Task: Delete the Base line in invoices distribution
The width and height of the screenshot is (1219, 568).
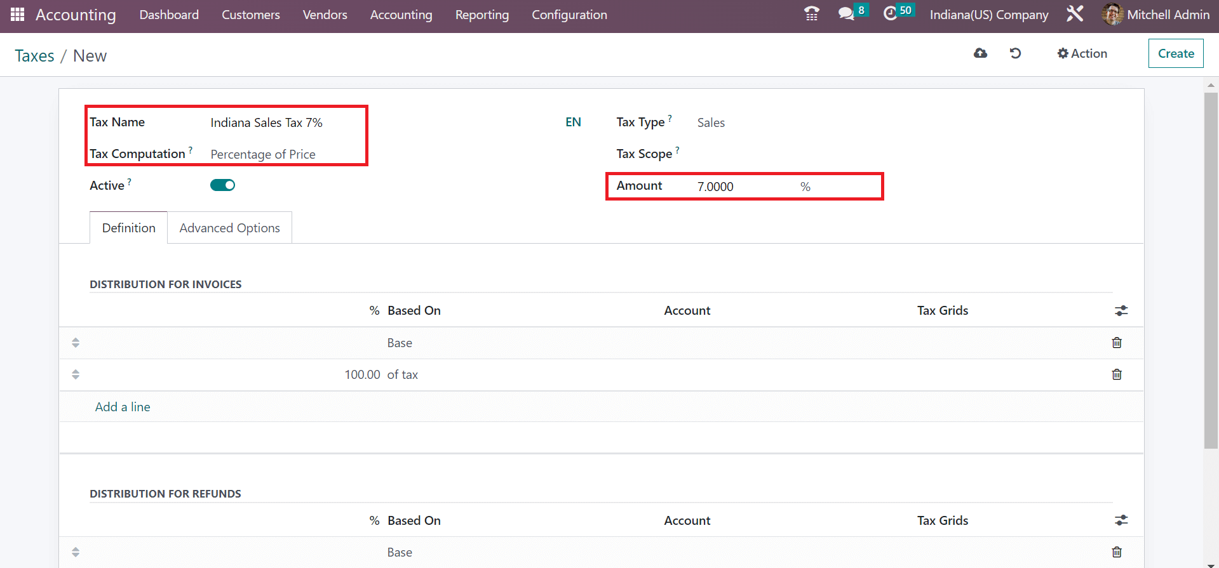Action: 1117,343
